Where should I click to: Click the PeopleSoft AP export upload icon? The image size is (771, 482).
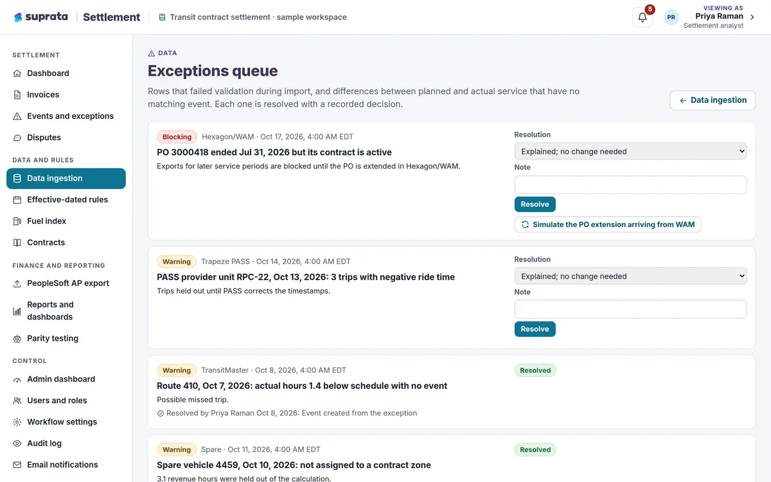click(x=17, y=283)
